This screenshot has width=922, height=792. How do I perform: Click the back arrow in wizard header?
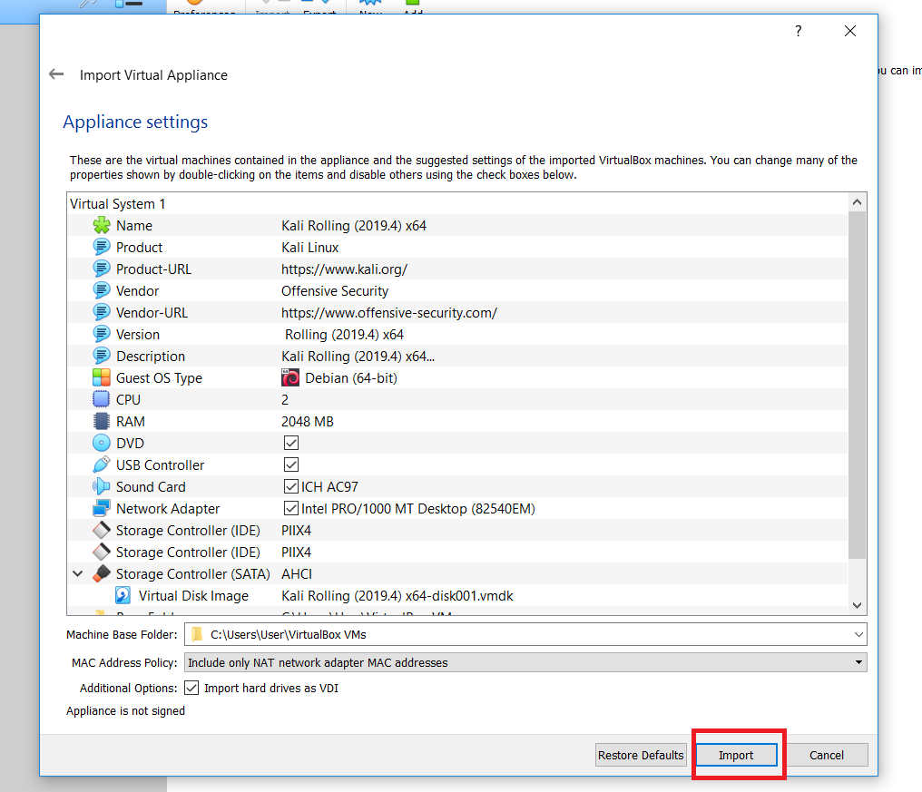pos(56,75)
